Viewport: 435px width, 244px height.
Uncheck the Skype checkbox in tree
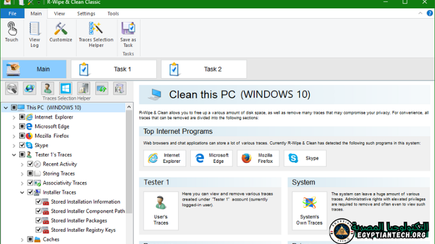click(22, 145)
